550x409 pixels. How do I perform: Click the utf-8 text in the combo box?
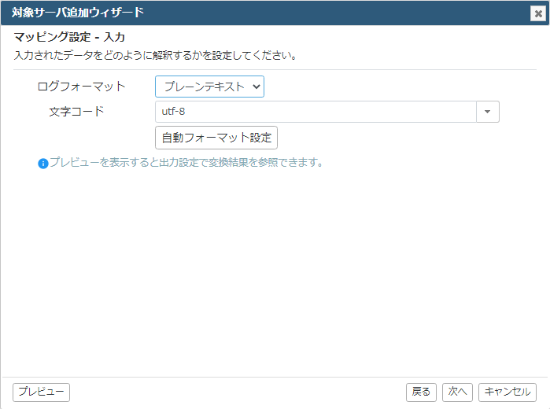point(173,112)
